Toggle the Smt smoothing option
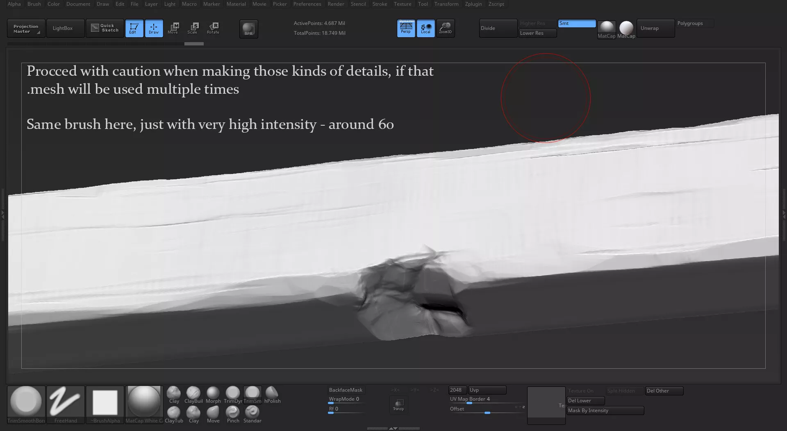Screen dimensions: 787x431 point(576,23)
